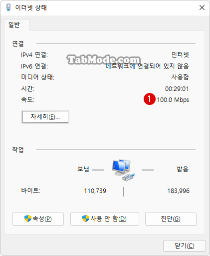This screenshot has width=210, height=256.
Task: Click the IPv4 연결 label
Action: point(34,54)
